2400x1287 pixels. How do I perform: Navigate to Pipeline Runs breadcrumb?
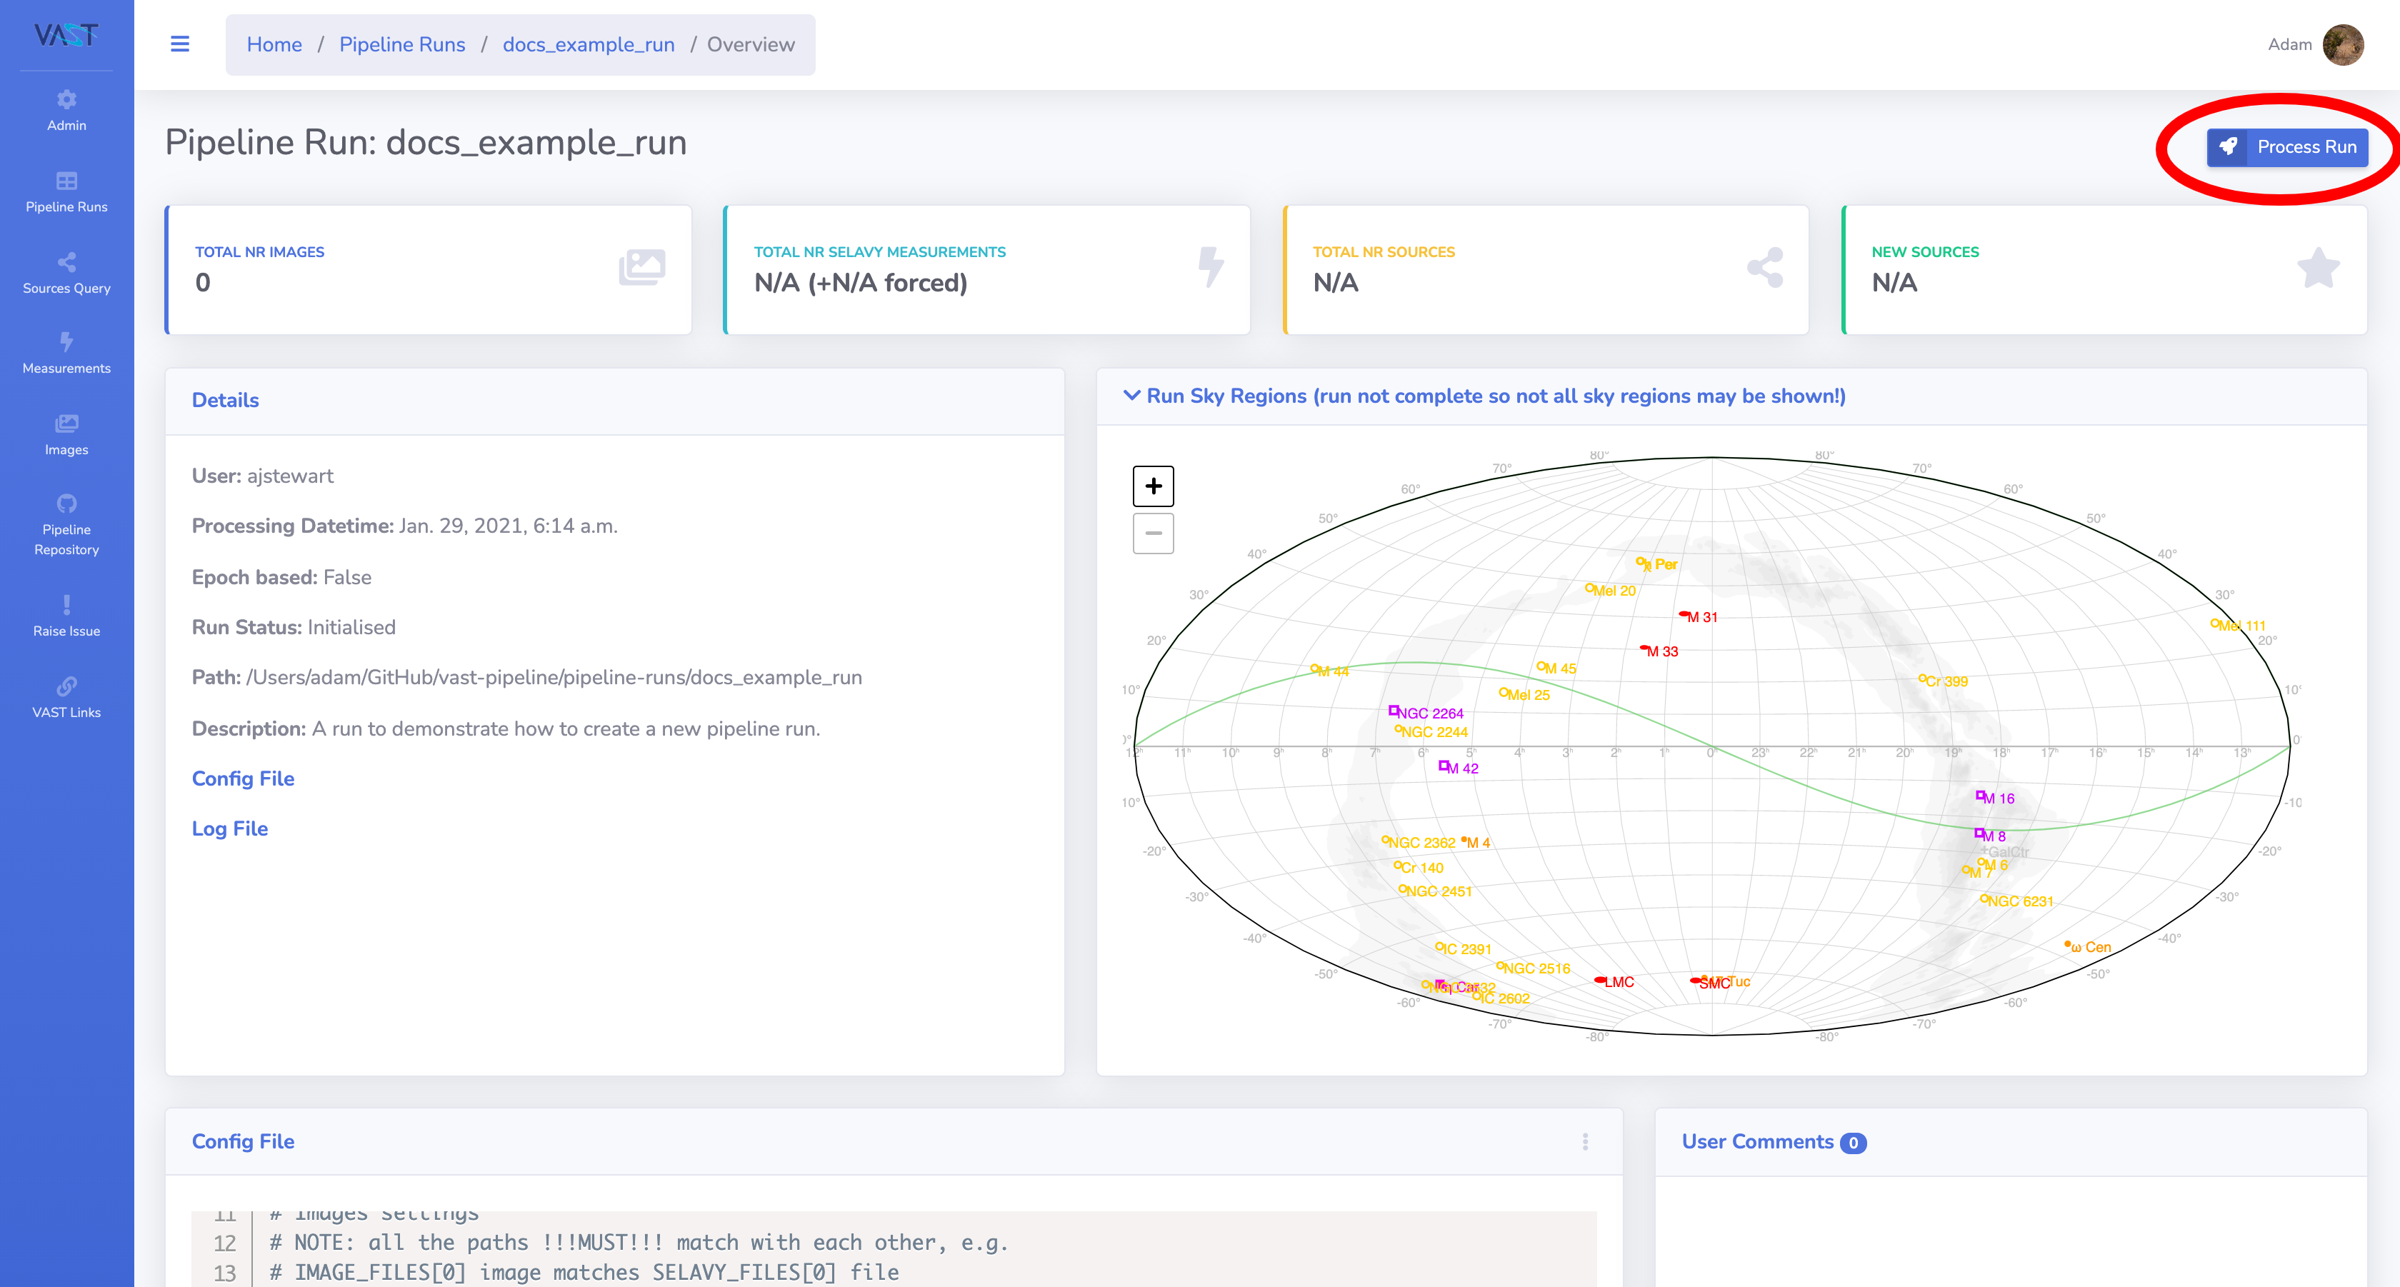(x=401, y=44)
